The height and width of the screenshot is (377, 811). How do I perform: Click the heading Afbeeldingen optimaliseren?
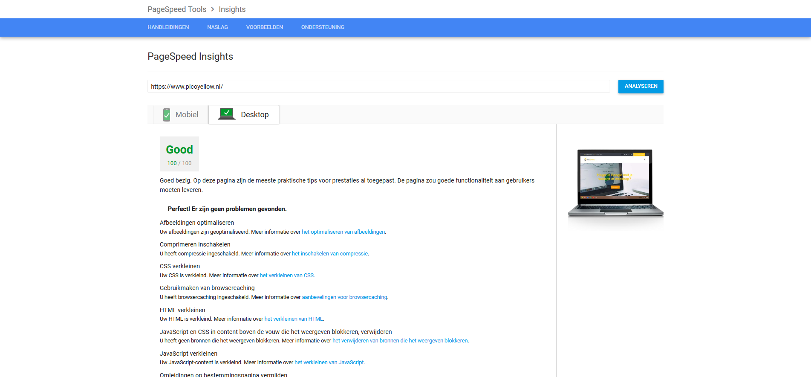coord(197,223)
